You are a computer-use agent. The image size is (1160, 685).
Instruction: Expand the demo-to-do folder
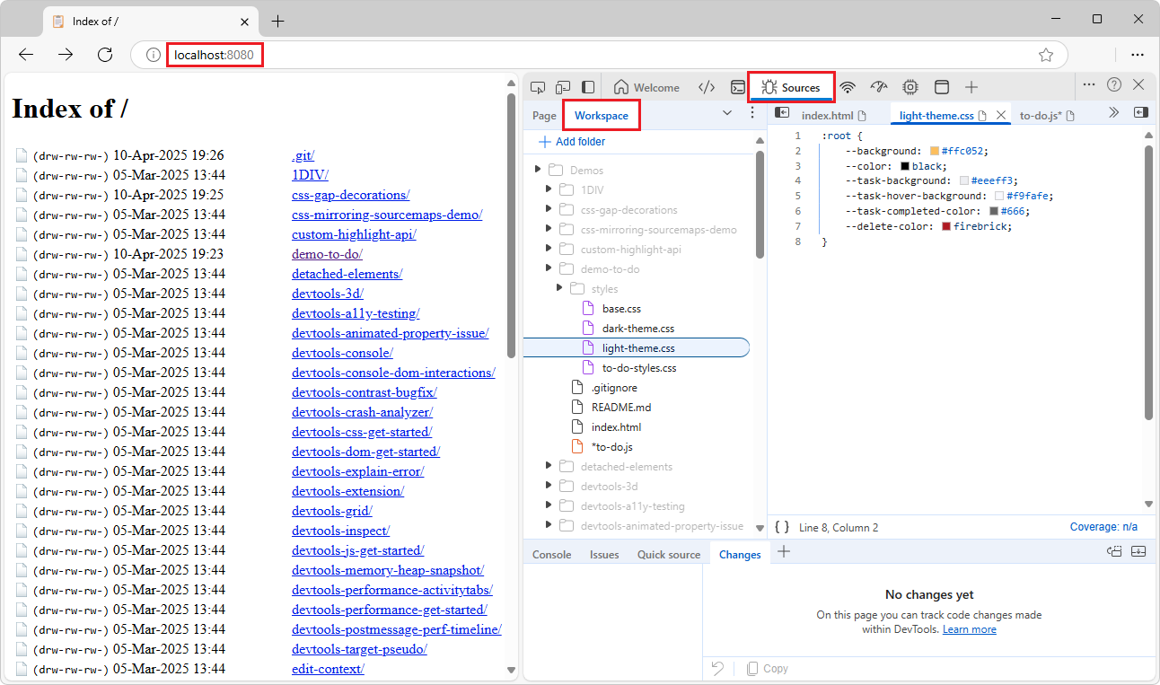549,268
